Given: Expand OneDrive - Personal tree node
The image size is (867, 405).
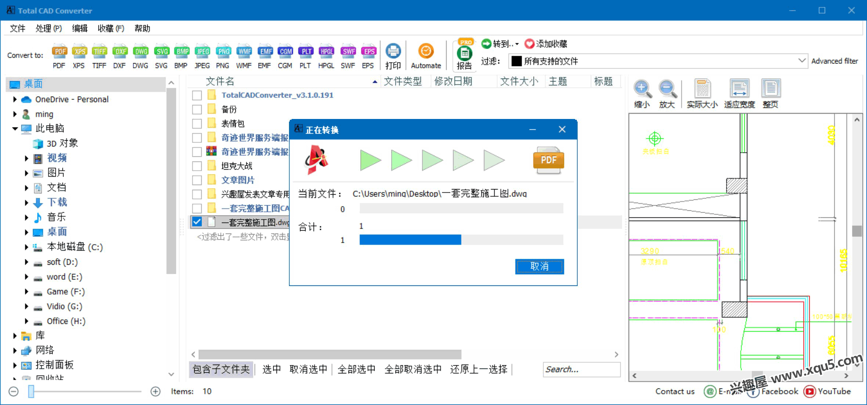Looking at the screenshot, I should (x=15, y=99).
